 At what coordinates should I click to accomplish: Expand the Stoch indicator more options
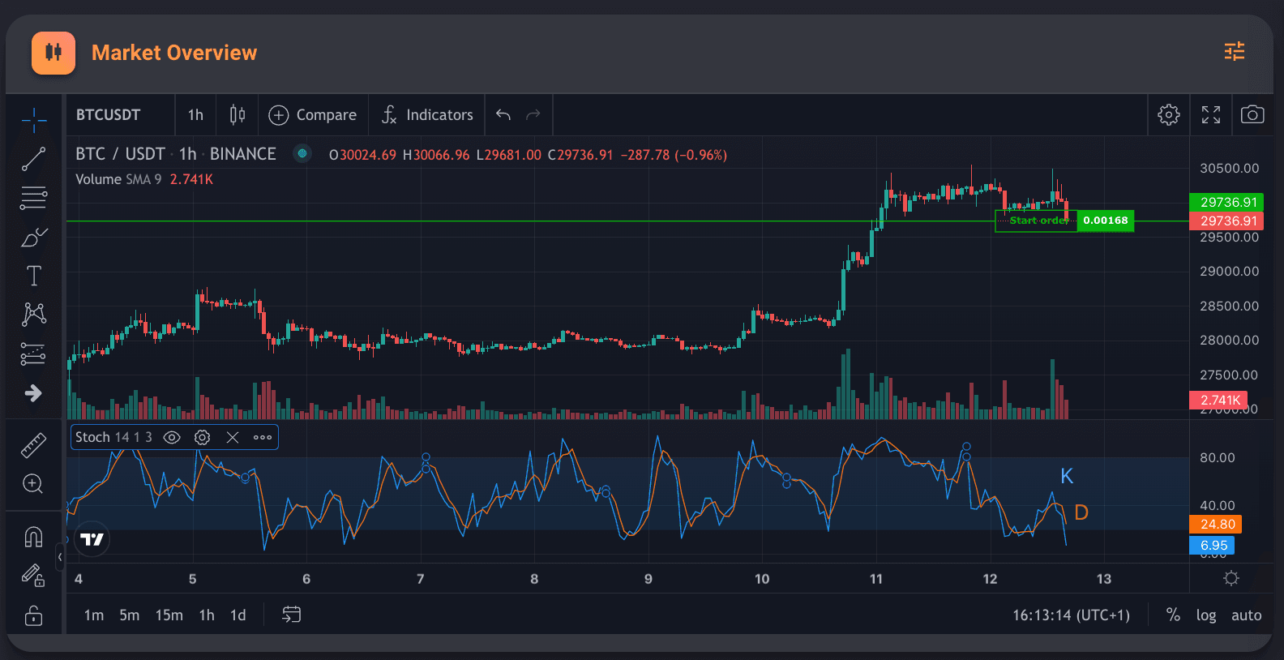pyautogui.click(x=263, y=438)
